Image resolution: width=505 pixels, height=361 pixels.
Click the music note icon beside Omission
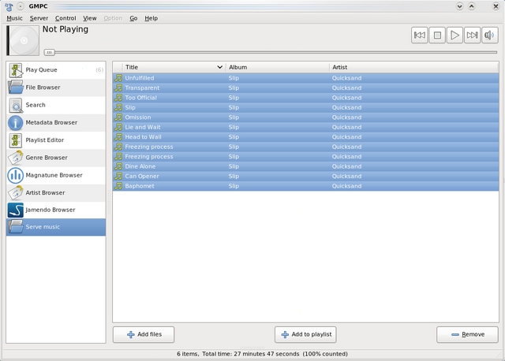(x=118, y=117)
